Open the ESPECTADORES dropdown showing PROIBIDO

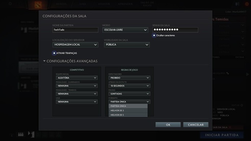129,78
